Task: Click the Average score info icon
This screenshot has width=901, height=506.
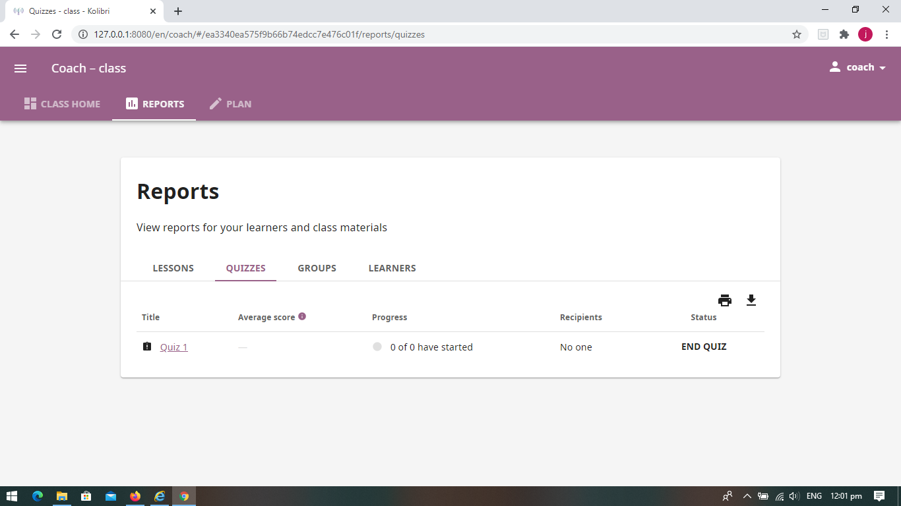Action: coord(303,316)
